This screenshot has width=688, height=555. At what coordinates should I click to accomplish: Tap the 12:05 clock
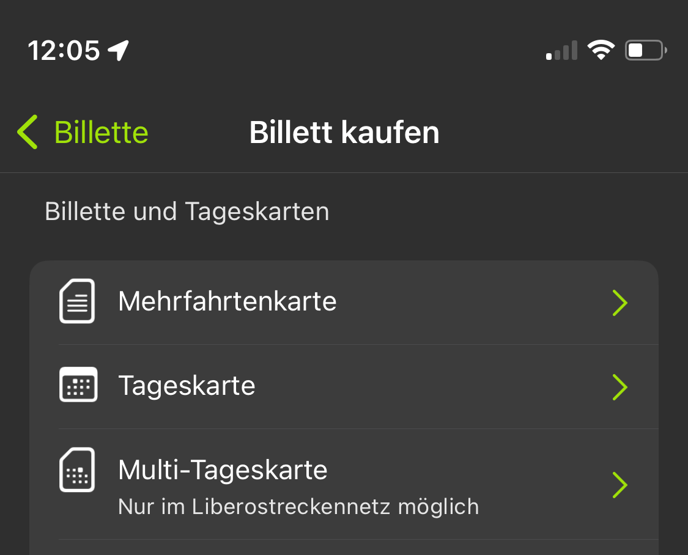65,50
